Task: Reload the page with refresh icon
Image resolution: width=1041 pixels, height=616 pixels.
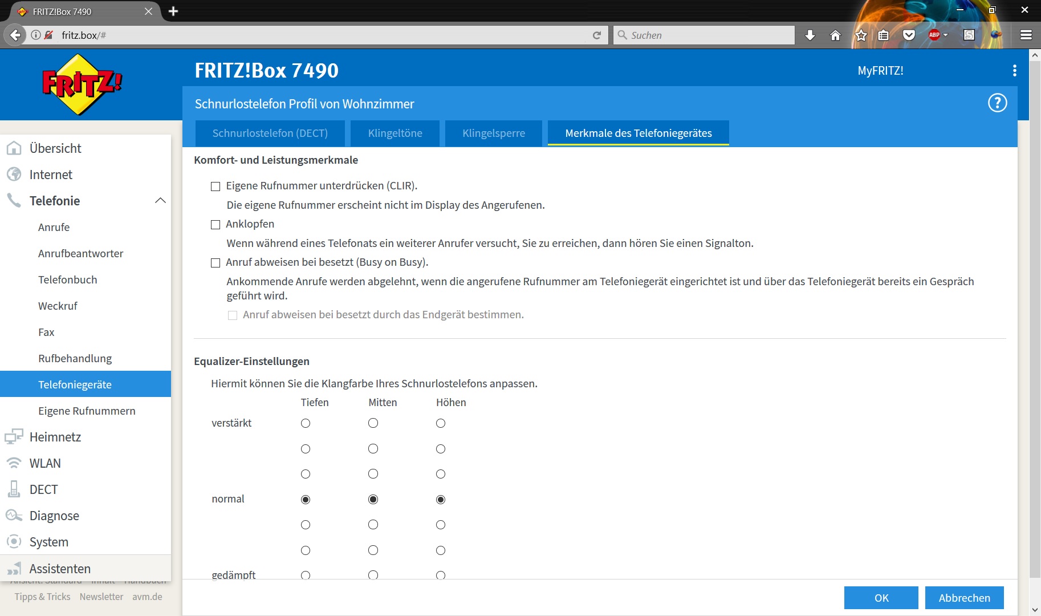Action: [x=597, y=35]
